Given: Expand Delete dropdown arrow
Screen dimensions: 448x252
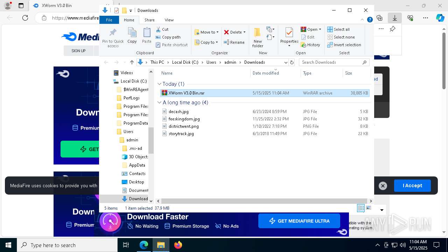Looking at the screenshot, I should [x=244, y=32].
